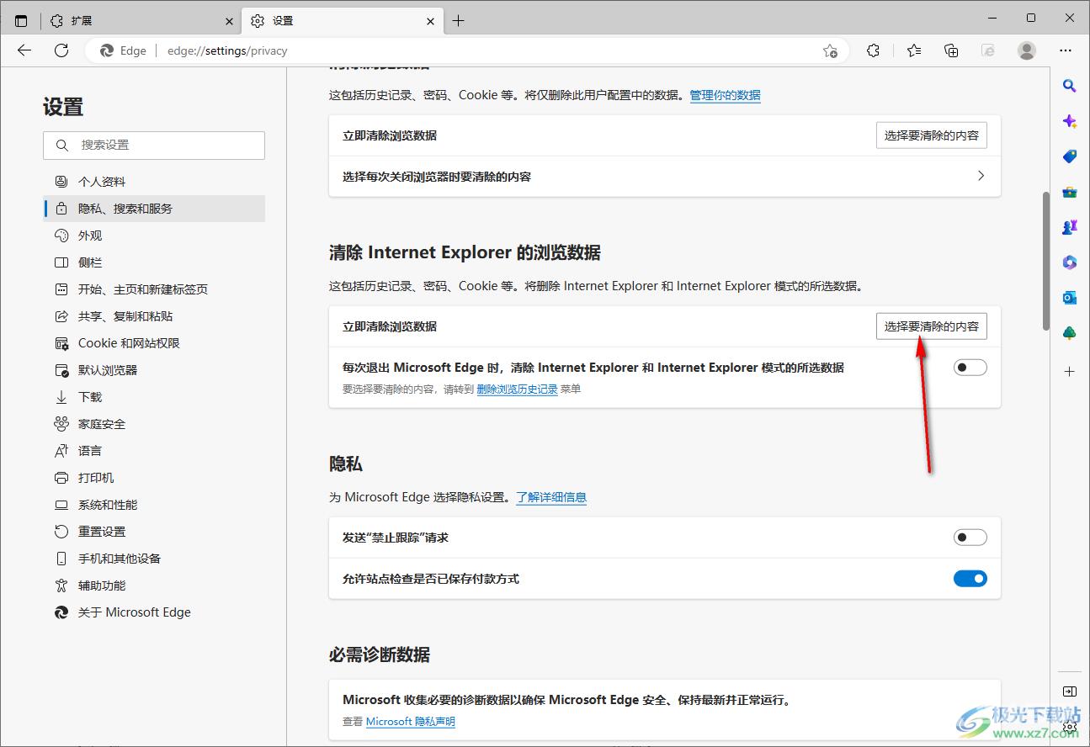Open 默认浏览器 settings

(x=154, y=370)
